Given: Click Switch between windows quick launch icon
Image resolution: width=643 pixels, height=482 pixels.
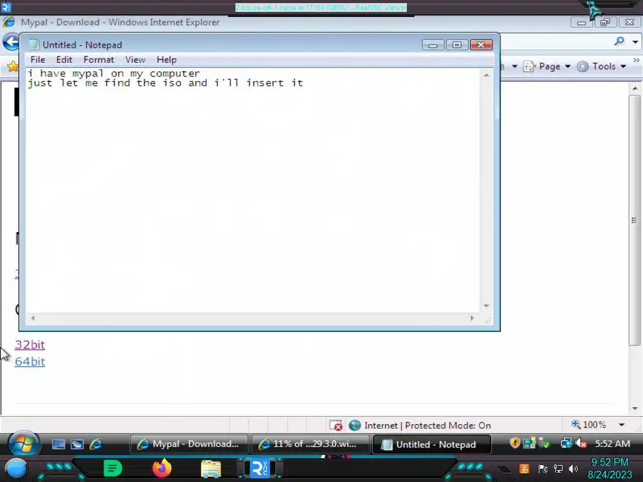Looking at the screenshot, I should point(77,444).
